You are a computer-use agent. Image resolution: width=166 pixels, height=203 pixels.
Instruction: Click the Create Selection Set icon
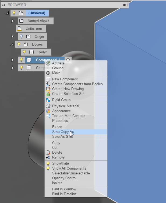48,94
